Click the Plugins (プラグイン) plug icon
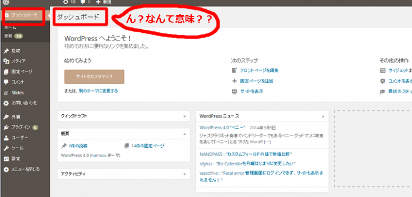This screenshot has width=412, height=197. click(6, 127)
